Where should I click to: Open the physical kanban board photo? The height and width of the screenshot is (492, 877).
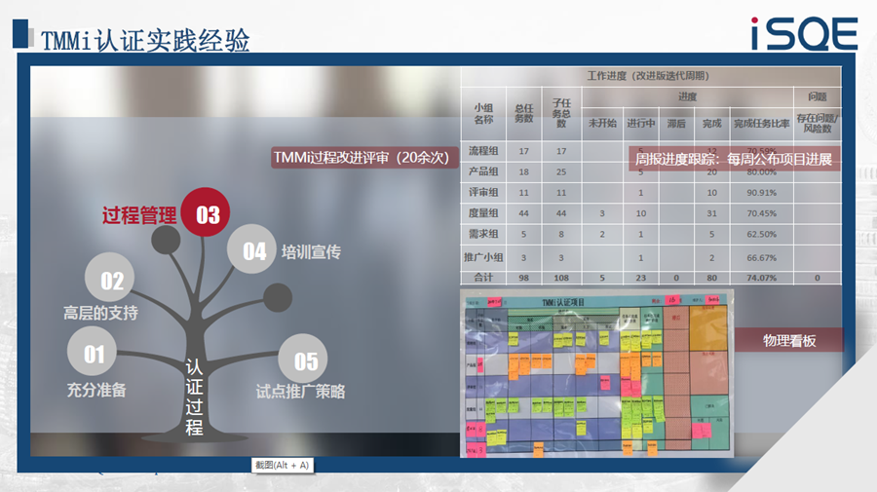[596, 373]
